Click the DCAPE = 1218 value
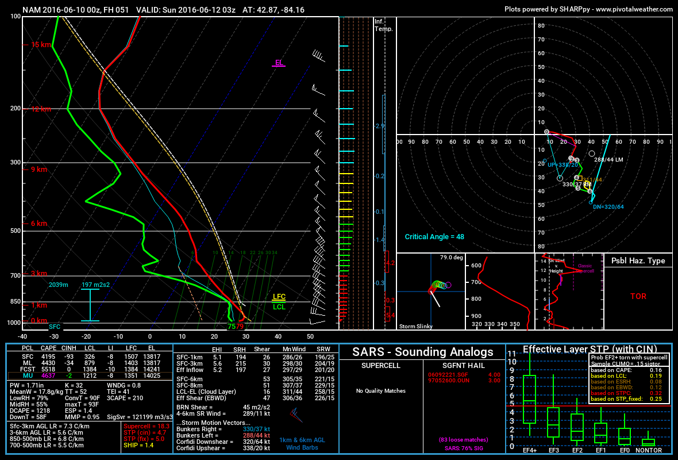The image size is (678, 460). (30, 411)
